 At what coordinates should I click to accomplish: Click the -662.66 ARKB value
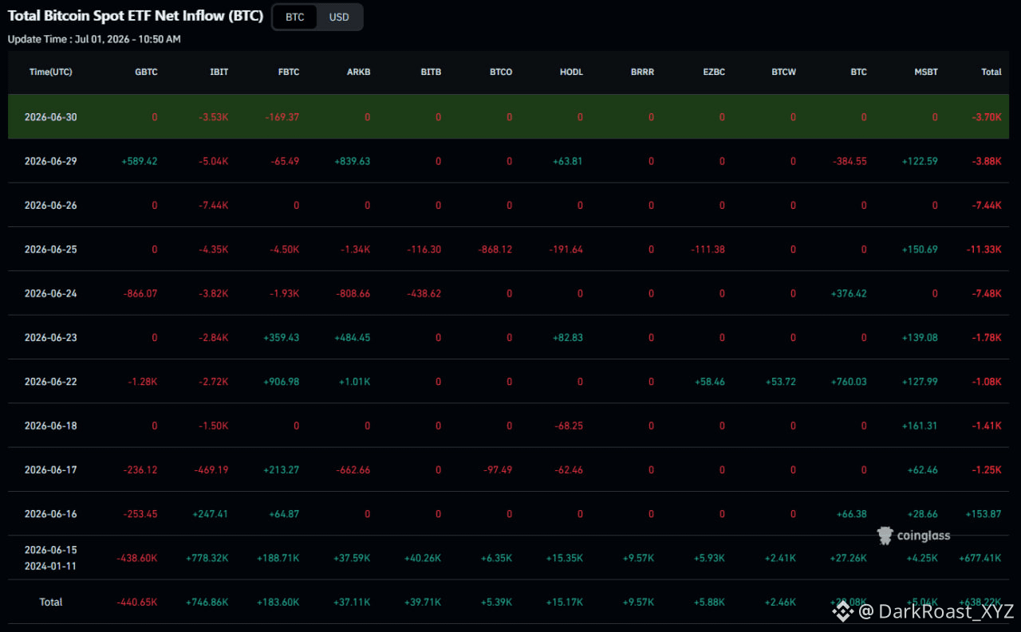pos(353,470)
